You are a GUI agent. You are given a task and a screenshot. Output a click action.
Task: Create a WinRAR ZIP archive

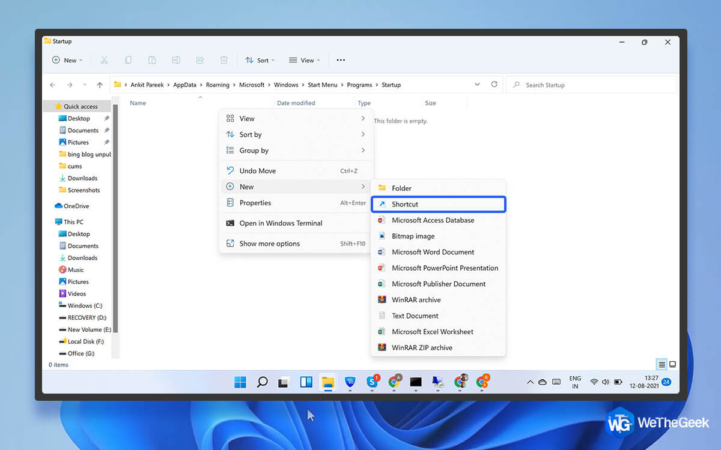tap(439, 347)
